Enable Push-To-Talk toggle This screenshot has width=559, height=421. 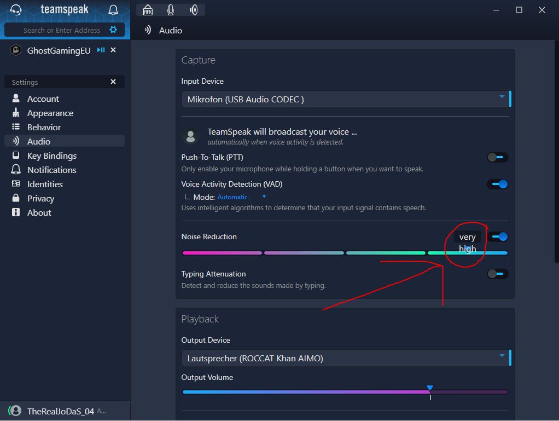[498, 157]
